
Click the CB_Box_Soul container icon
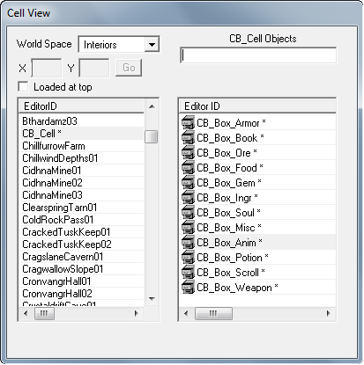(188, 212)
